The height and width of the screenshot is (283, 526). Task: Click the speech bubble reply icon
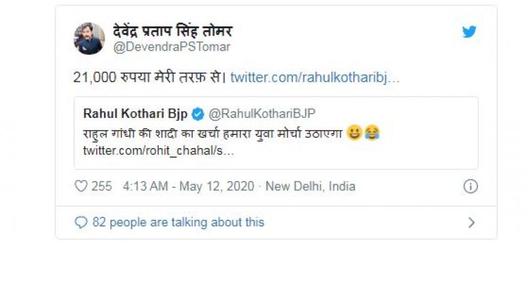[82, 222]
